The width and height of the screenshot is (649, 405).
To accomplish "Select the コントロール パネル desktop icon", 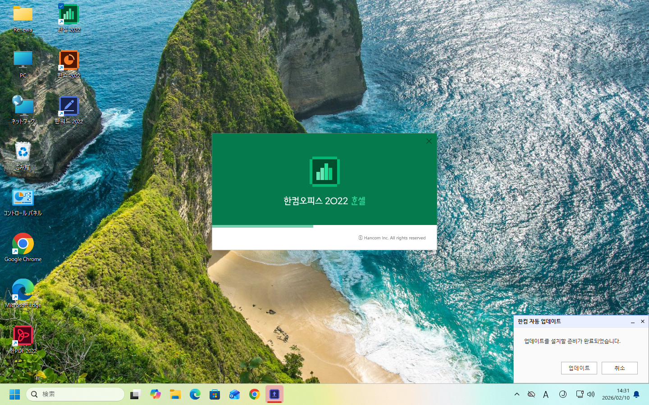I will (x=23, y=200).
